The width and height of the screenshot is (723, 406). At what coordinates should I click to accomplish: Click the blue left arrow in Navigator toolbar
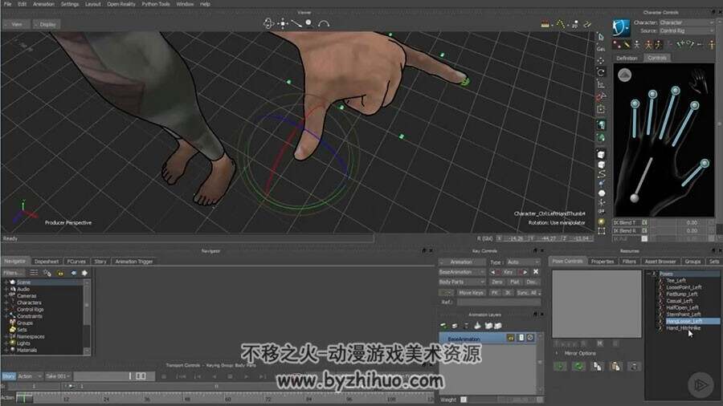(x=73, y=273)
